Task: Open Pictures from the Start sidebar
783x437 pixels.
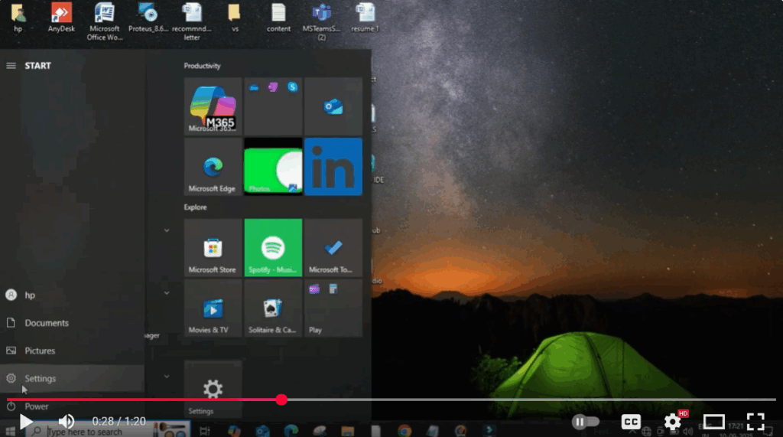Action: (73, 351)
